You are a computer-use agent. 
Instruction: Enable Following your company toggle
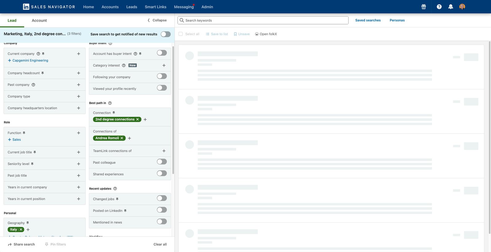(162, 76)
